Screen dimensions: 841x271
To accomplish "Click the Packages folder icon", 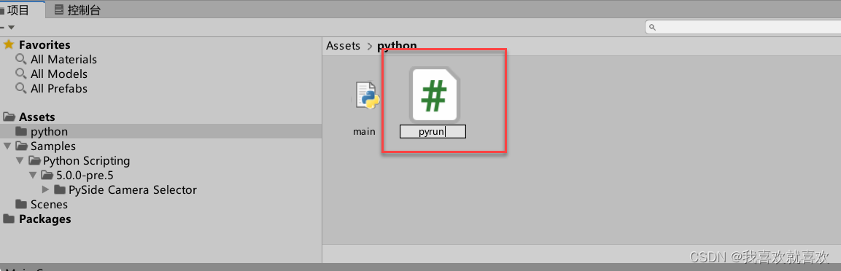I will pos(9,219).
